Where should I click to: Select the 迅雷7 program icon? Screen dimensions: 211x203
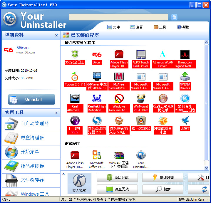(185, 121)
